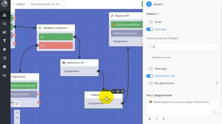This screenshot has width=222, height=124.
Task: Open the database list sidebar icon
Action: point(5,66)
